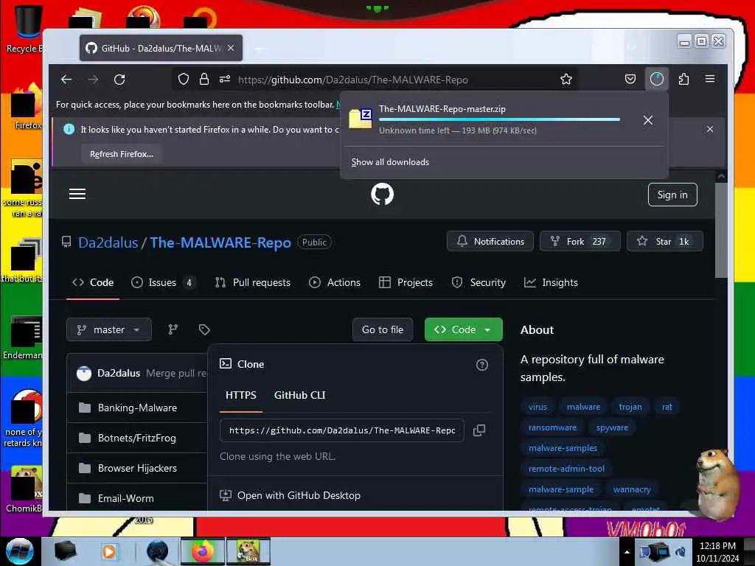
Task: Click the GitHub Octocat logo
Action: (383, 194)
